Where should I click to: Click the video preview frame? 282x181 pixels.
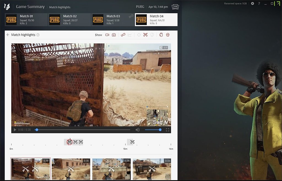pos(91,85)
